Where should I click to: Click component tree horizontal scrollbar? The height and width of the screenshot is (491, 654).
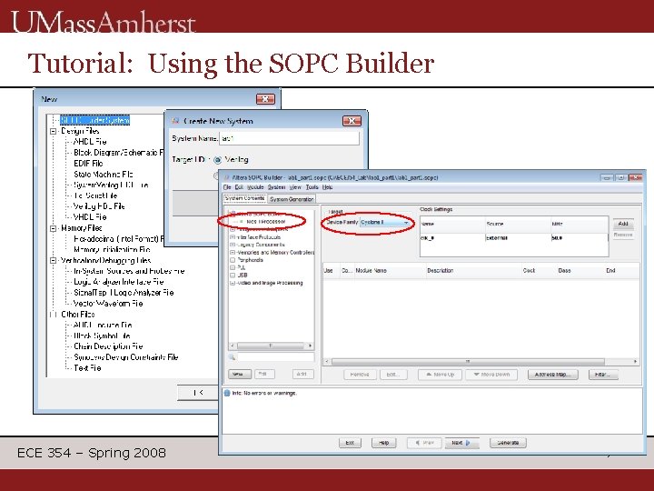pos(271,346)
